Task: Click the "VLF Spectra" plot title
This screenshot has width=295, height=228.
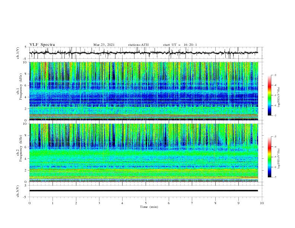Action: tap(42, 45)
